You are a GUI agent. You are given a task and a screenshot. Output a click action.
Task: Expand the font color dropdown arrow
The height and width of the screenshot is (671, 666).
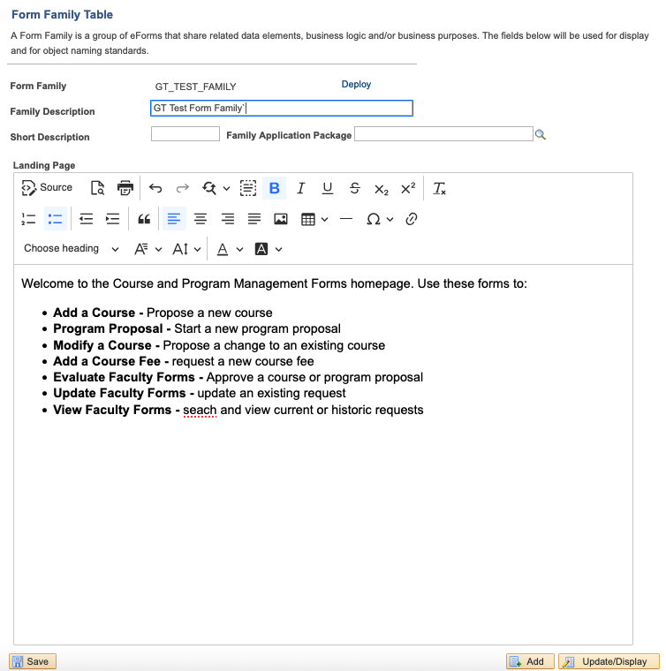(x=239, y=249)
